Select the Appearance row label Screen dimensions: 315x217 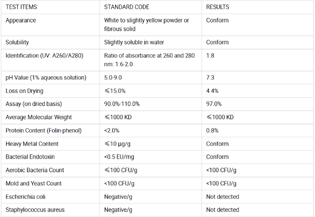21,21
